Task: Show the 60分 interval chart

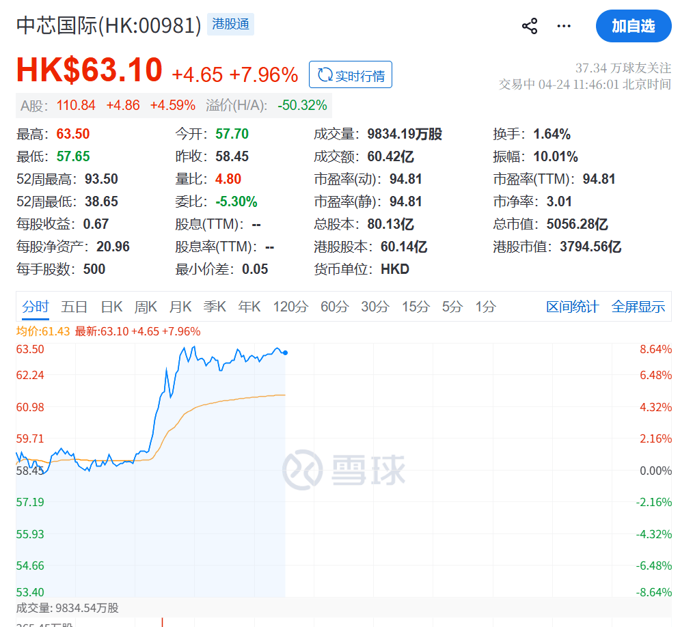Action: point(334,307)
